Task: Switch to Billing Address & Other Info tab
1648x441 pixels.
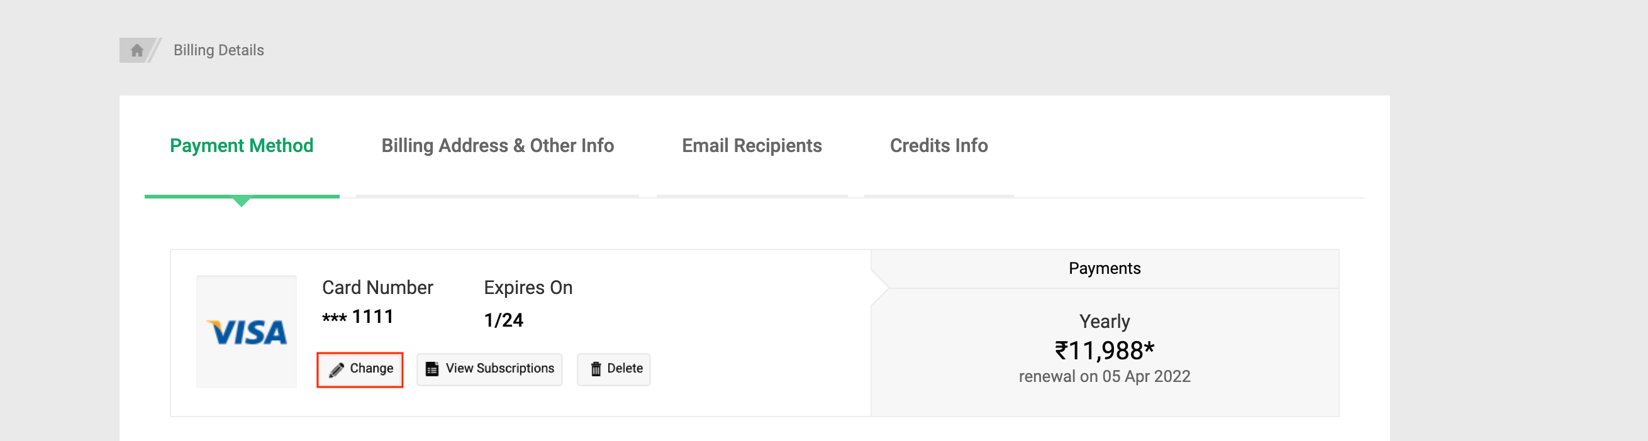Action: 497,146
